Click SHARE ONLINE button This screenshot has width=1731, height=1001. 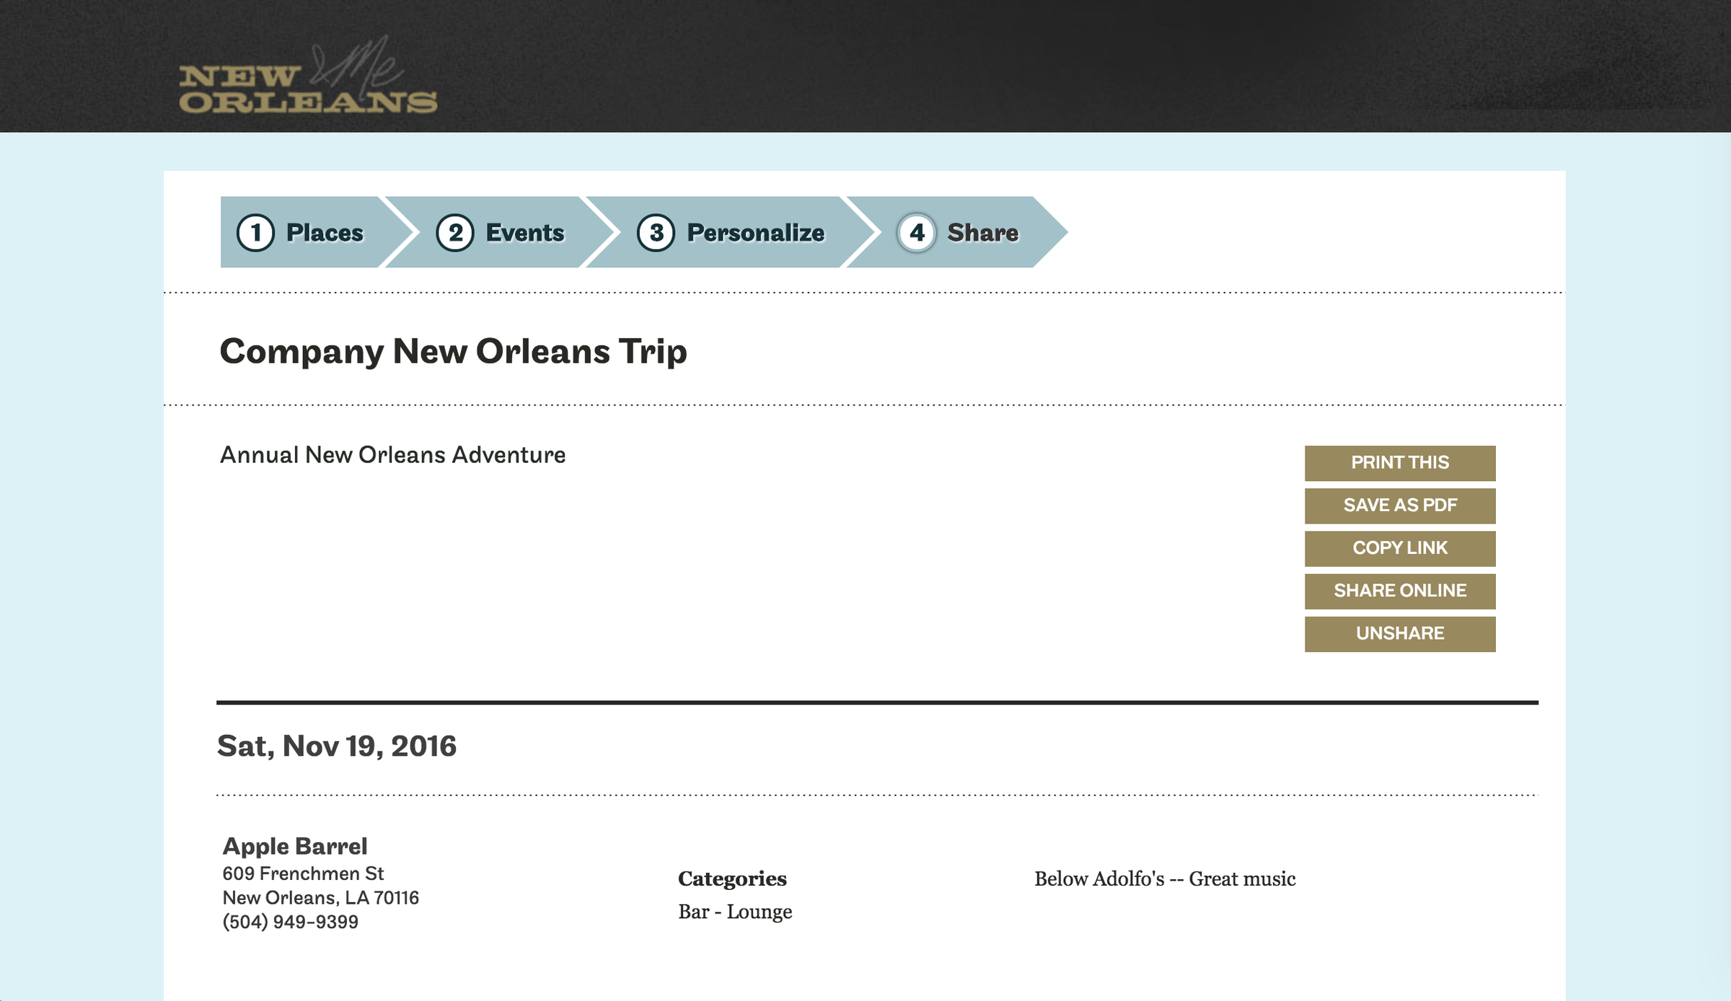pyautogui.click(x=1400, y=591)
